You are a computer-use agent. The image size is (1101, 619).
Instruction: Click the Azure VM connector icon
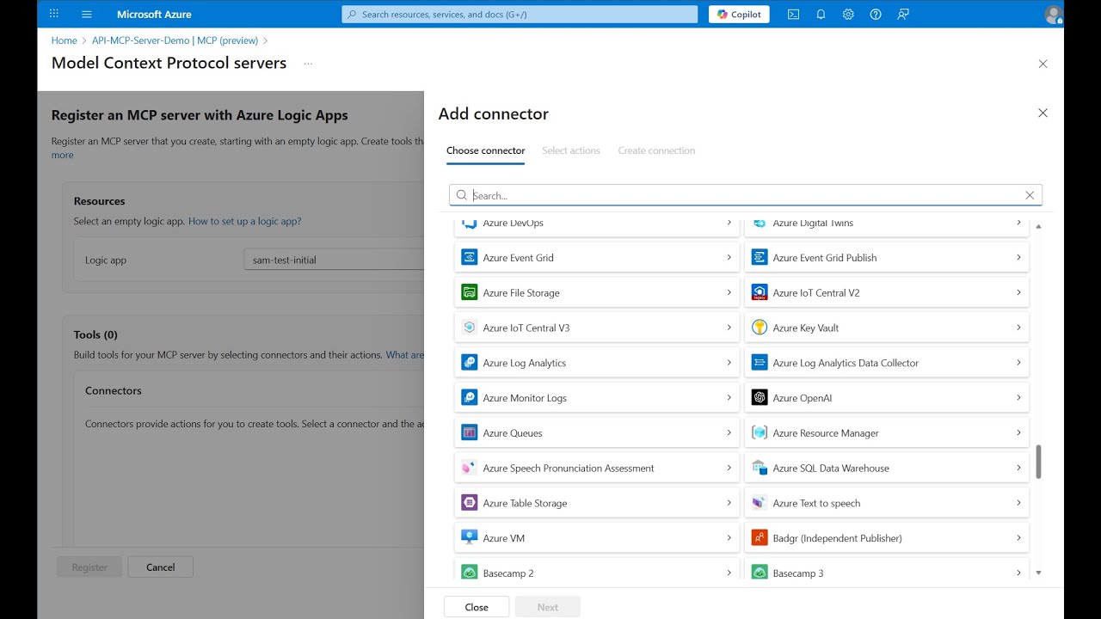(469, 538)
